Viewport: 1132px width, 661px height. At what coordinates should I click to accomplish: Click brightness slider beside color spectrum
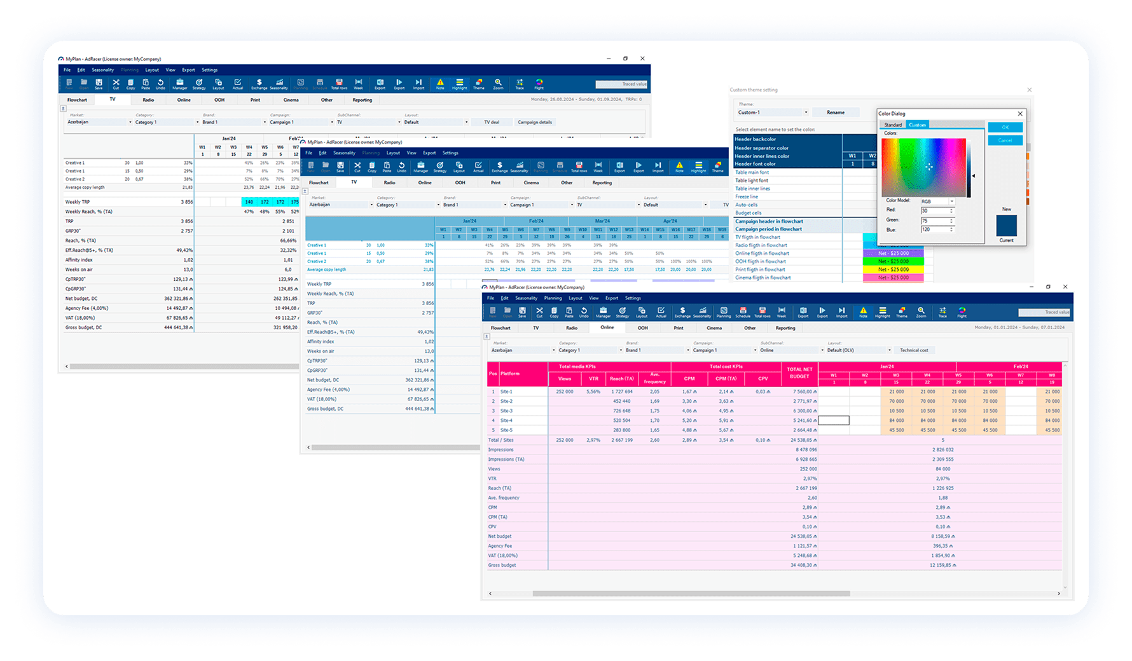969,167
